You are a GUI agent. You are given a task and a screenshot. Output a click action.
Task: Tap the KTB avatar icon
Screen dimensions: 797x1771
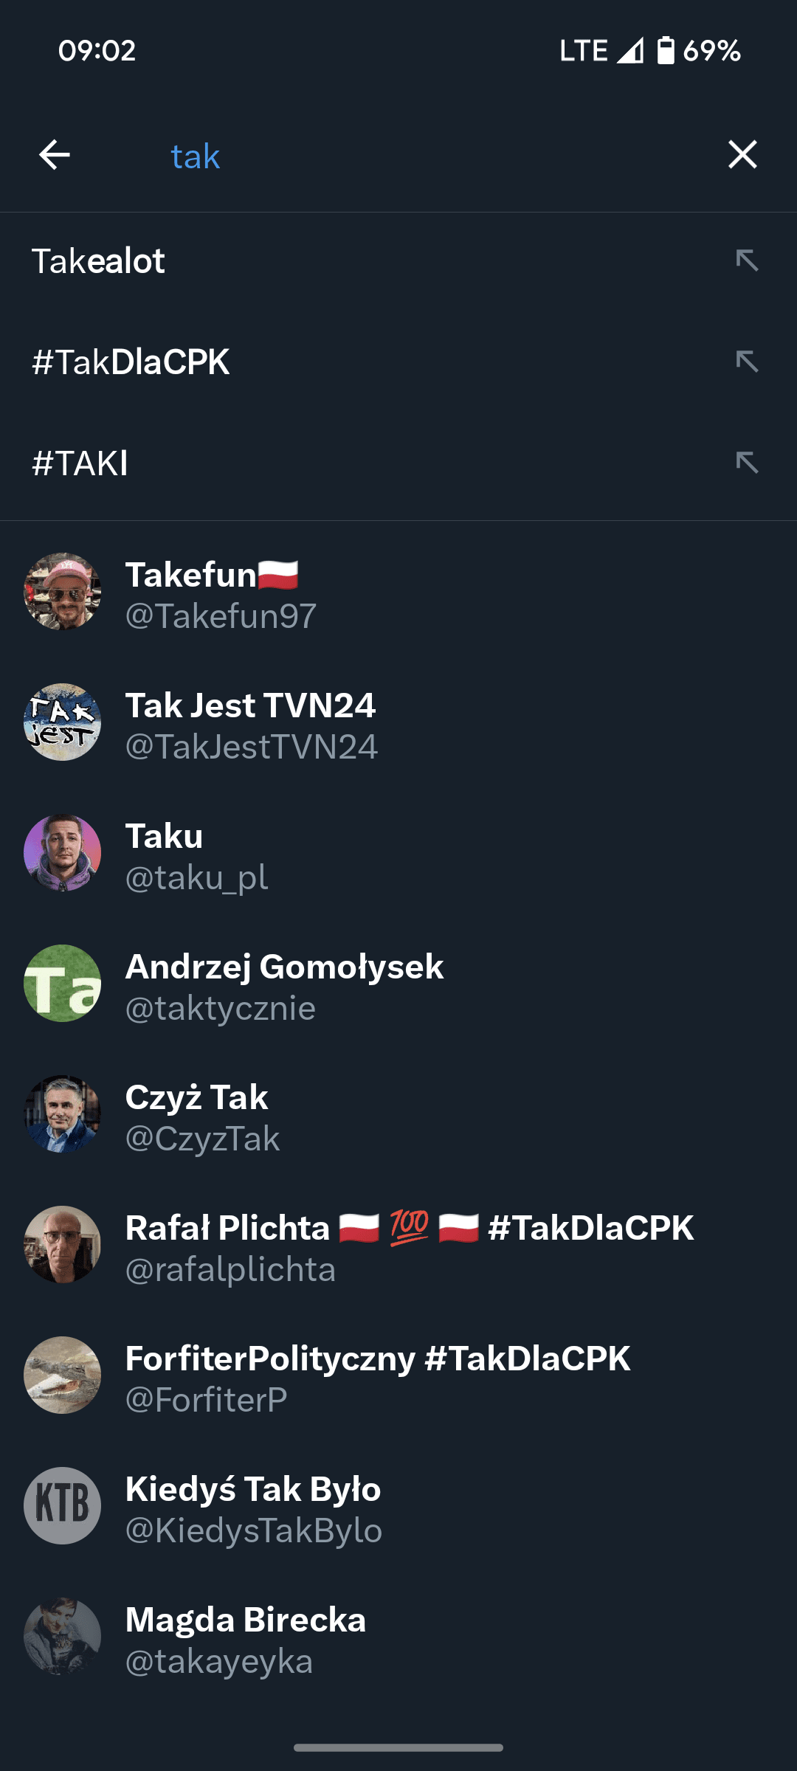63,1505
